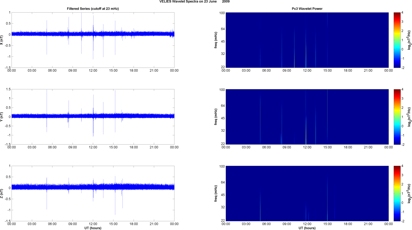Viewport: 412px width, 230px height.
Task: Click 'UT (hours)' label under bottom wavelet plot
Action: pos(307,228)
